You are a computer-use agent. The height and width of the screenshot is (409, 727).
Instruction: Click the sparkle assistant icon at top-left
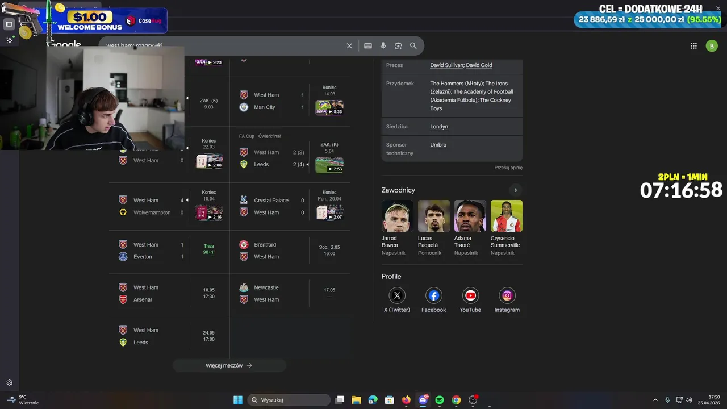(9, 40)
